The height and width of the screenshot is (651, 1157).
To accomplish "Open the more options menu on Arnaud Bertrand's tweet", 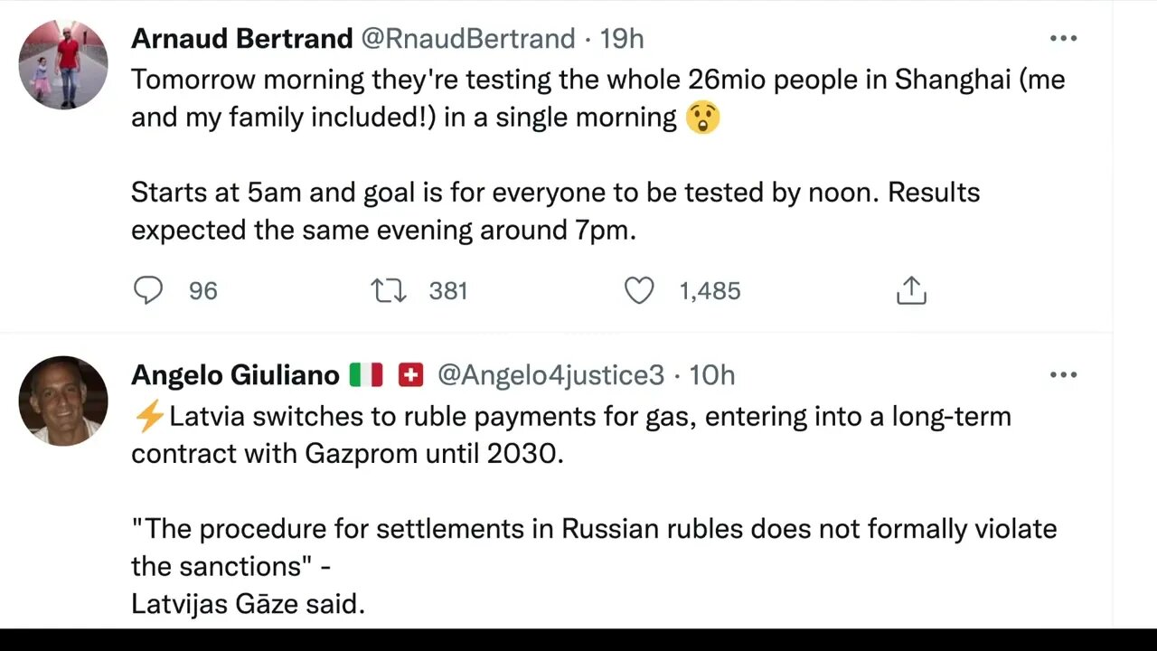I will coord(1063,39).
